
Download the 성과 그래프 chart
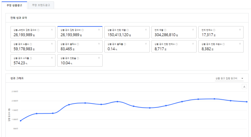pyautogui.click(x=244, y=87)
